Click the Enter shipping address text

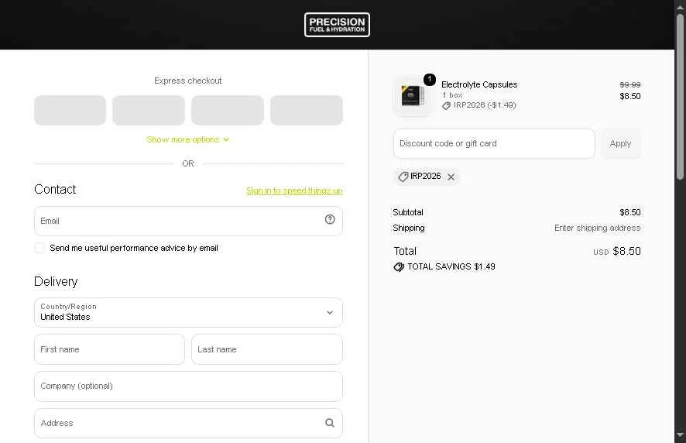click(x=597, y=228)
